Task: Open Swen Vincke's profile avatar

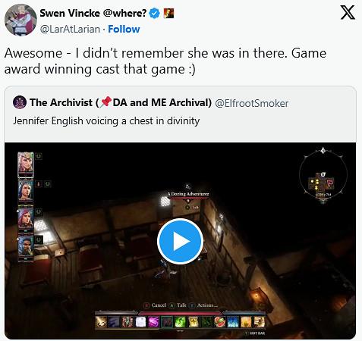Action: coord(20,20)
